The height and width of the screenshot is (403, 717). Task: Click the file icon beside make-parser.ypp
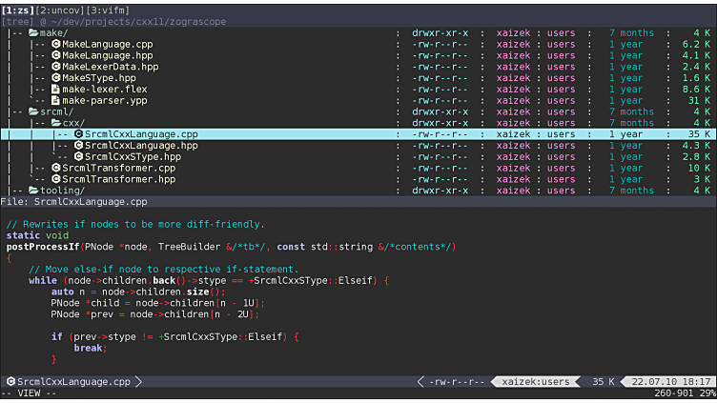click(x=54, y=100)
